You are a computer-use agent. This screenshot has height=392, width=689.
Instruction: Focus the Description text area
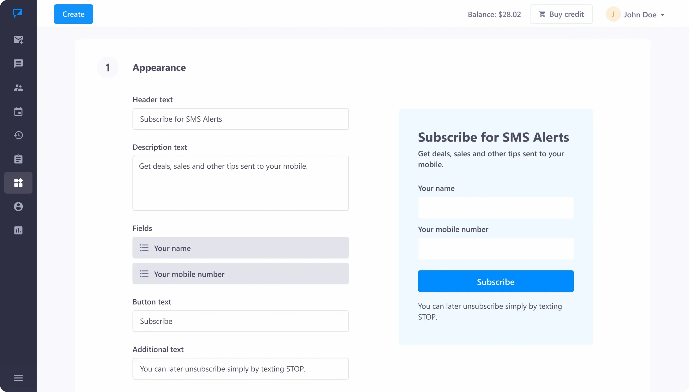240,183
